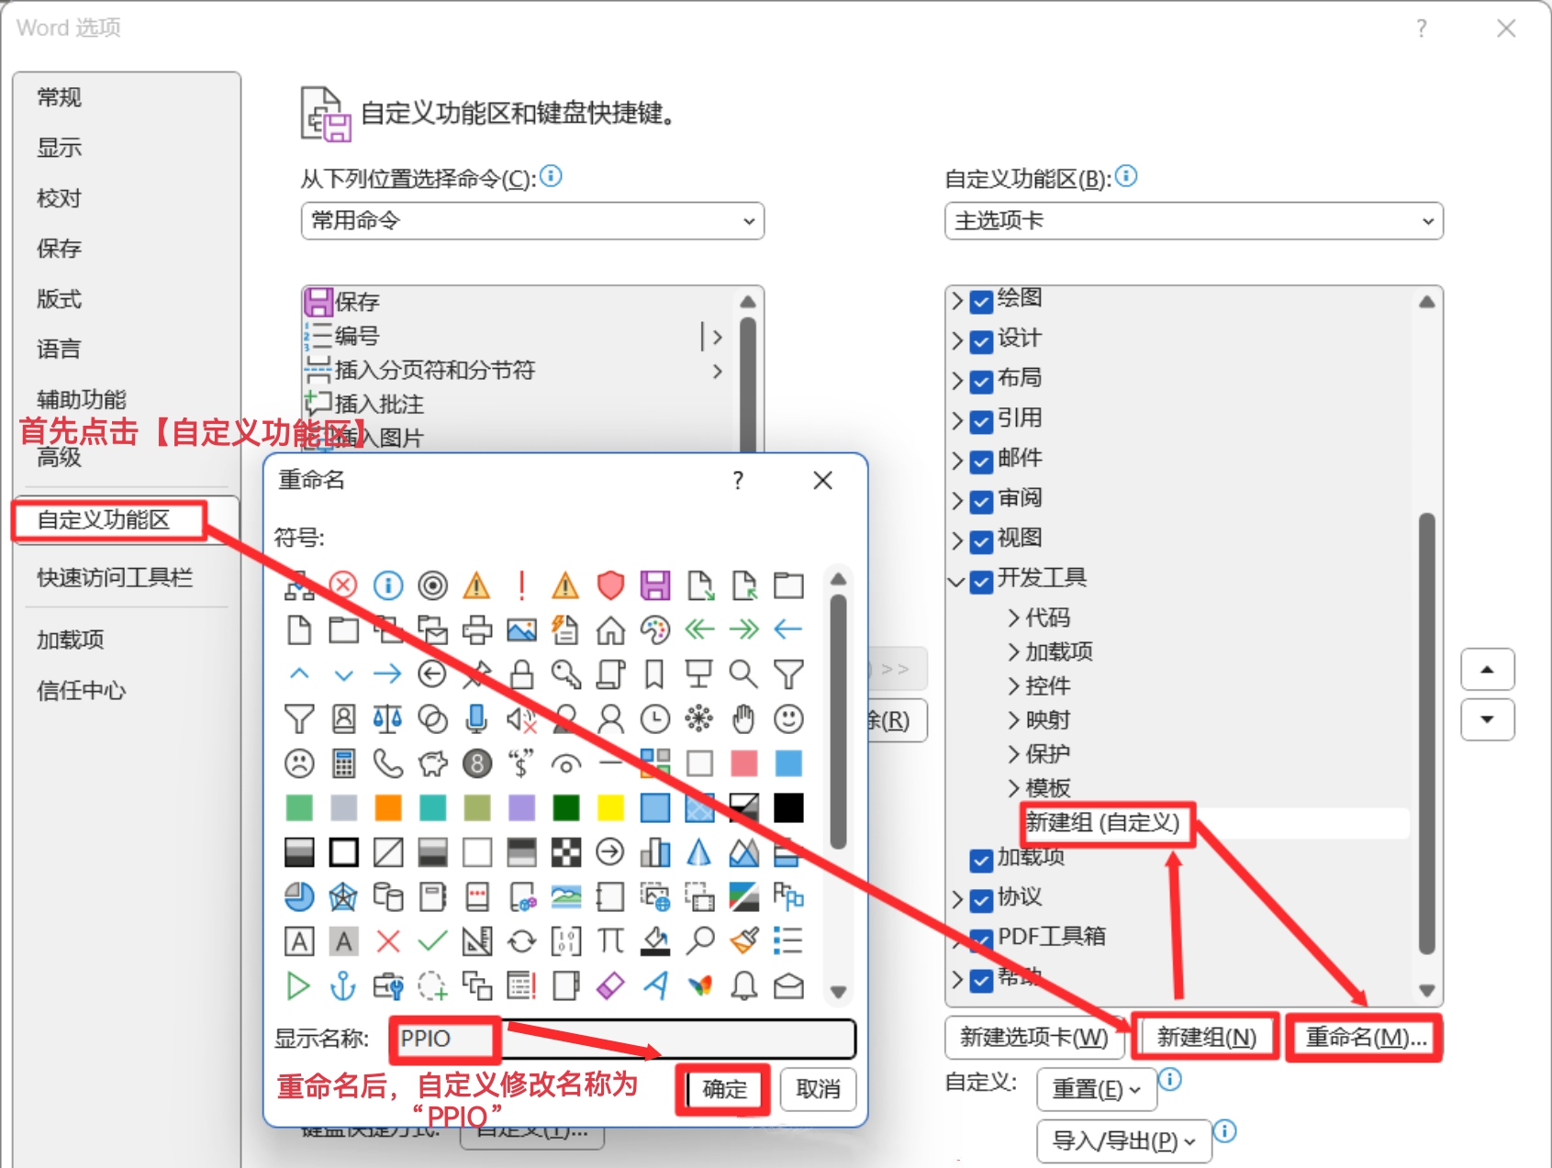
Task: Pick the artist palette symbol
Action: pos(654,629)
